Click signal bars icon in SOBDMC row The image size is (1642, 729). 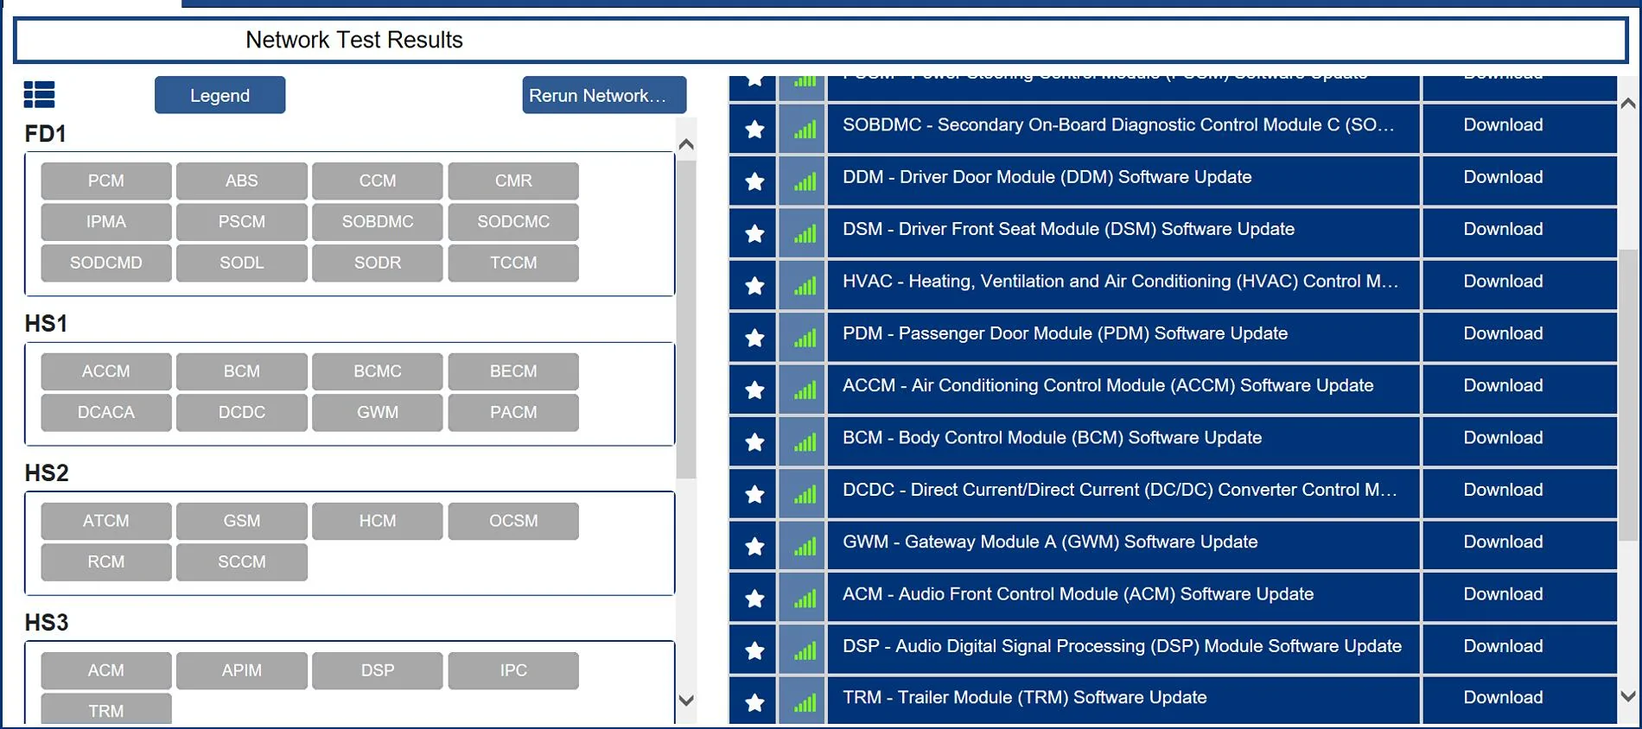[805, 130]
